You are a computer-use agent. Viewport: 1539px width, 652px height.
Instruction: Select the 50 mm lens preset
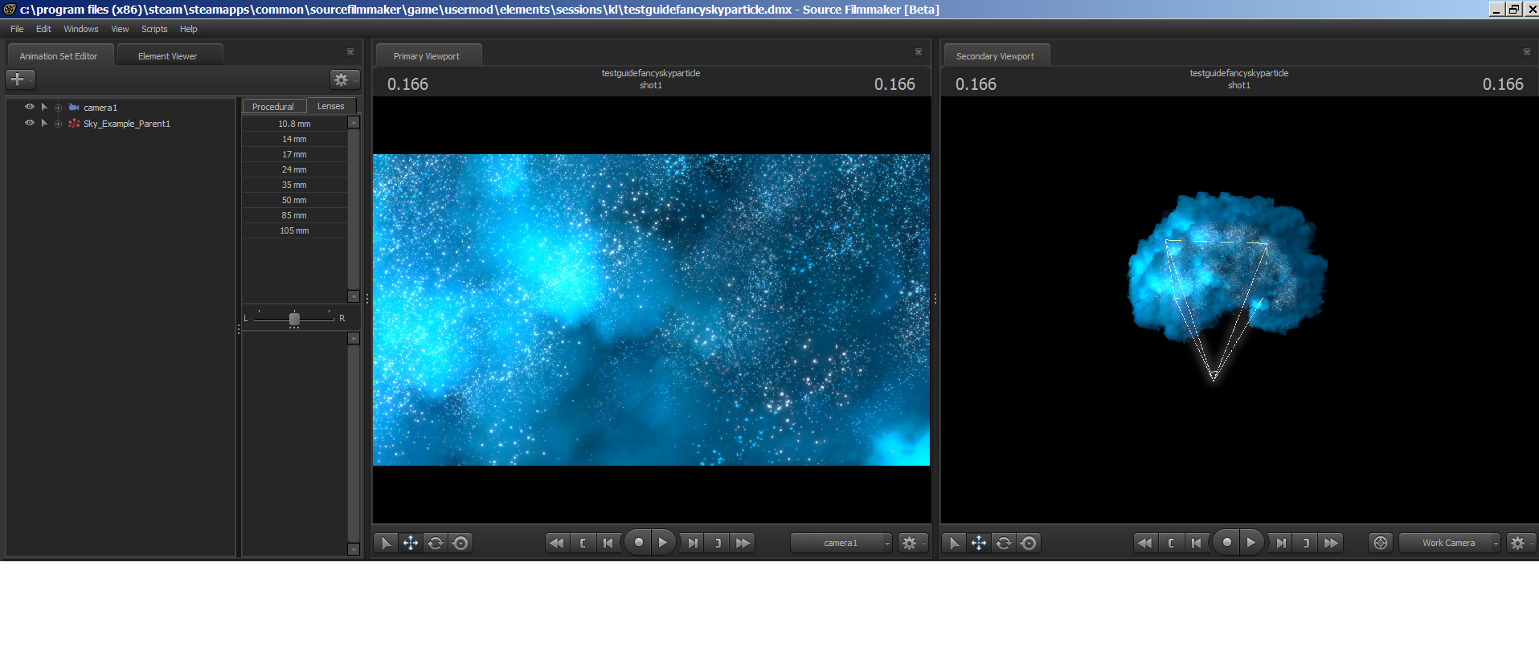tap(294, 200)
